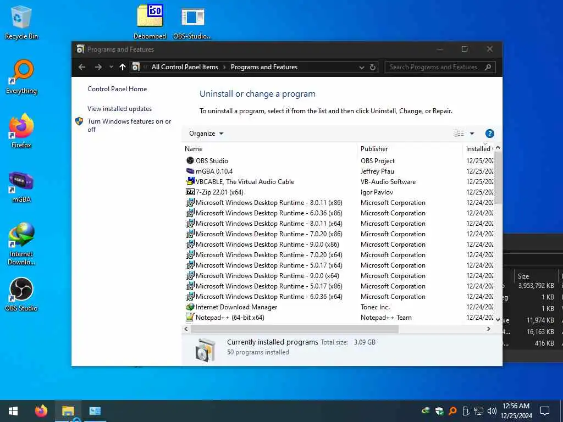Viewport: 563px width, 422px height.
Task: Click the magnifier in the search box
Action: tap(488, 67)
